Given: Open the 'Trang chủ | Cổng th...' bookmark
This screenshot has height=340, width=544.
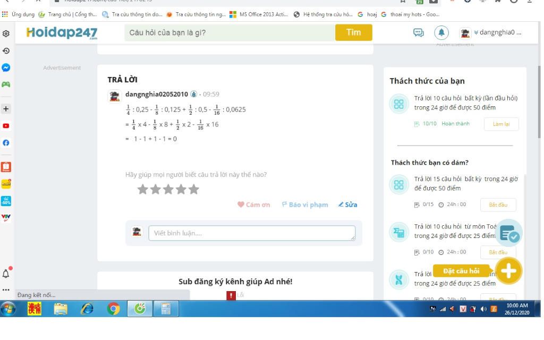Looking at the screenshot, I should pyautogui.click(x=67, y=14).
